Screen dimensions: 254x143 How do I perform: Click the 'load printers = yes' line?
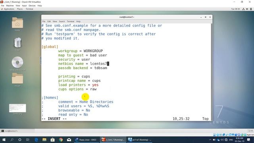(x=79, y=85)
